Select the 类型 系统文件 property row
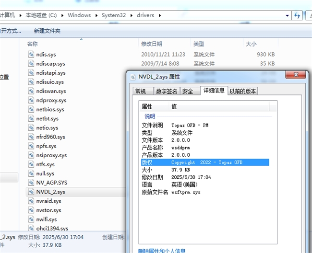312x253 pixels. point(205,133)
